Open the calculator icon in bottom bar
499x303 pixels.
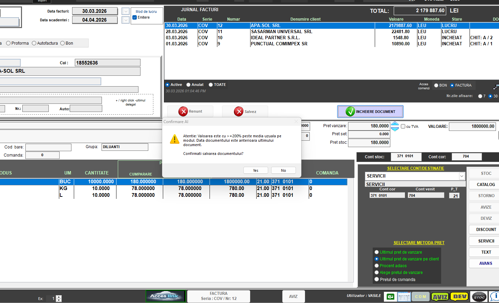coord(404,297)
